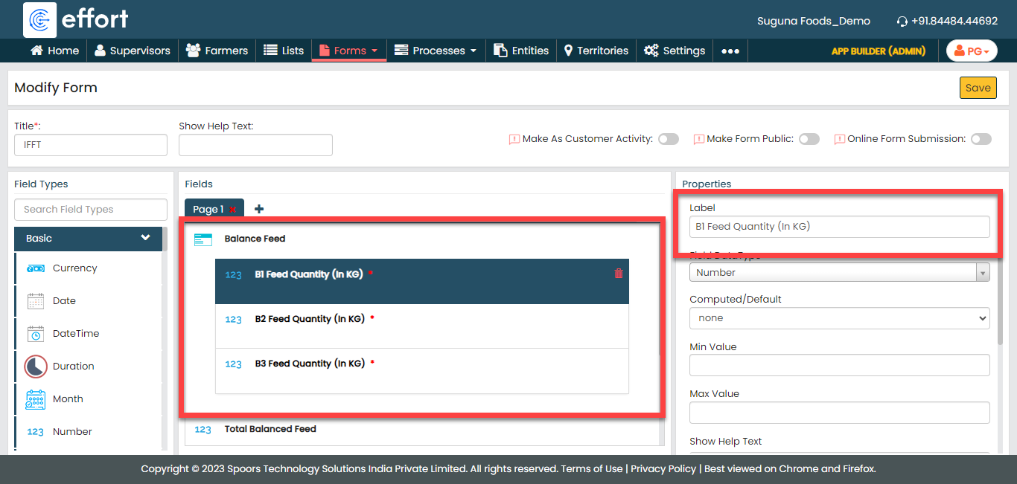Click the Min Value input field
The height and width of the screenshot is (484, 1017).
pyautogui.click(x=839, y=365)
